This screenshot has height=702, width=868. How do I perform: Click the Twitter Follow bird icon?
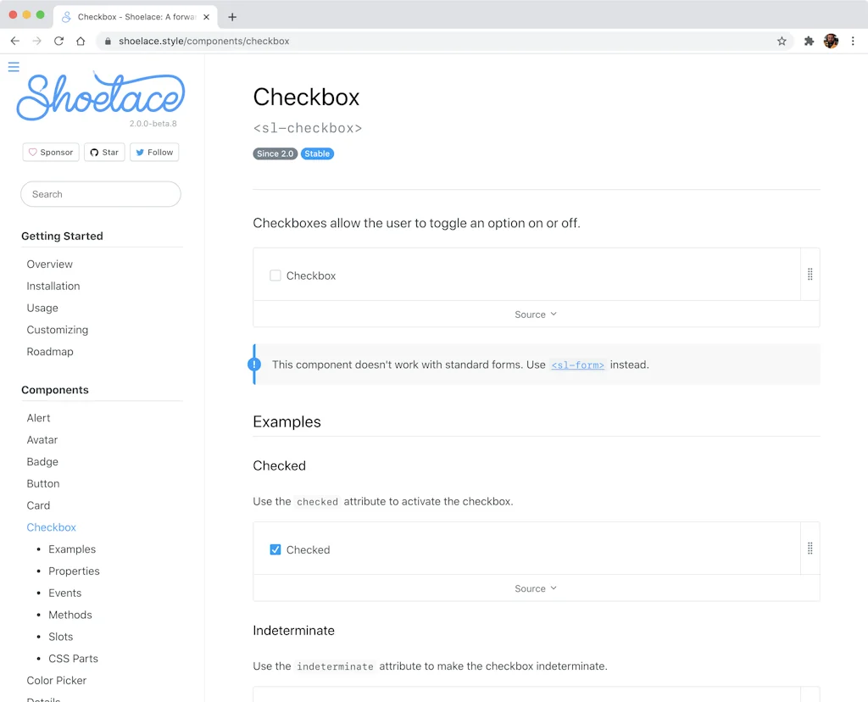click(139, 152)
